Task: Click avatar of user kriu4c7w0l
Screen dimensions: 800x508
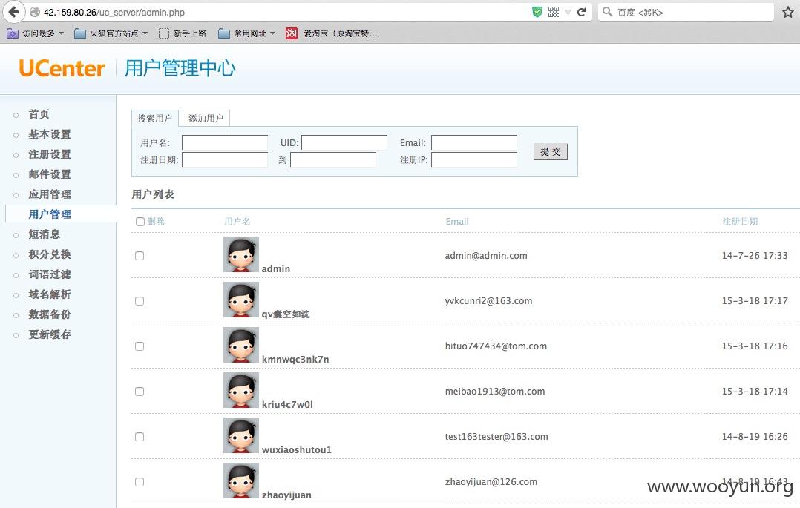Action: pos(240,390)
